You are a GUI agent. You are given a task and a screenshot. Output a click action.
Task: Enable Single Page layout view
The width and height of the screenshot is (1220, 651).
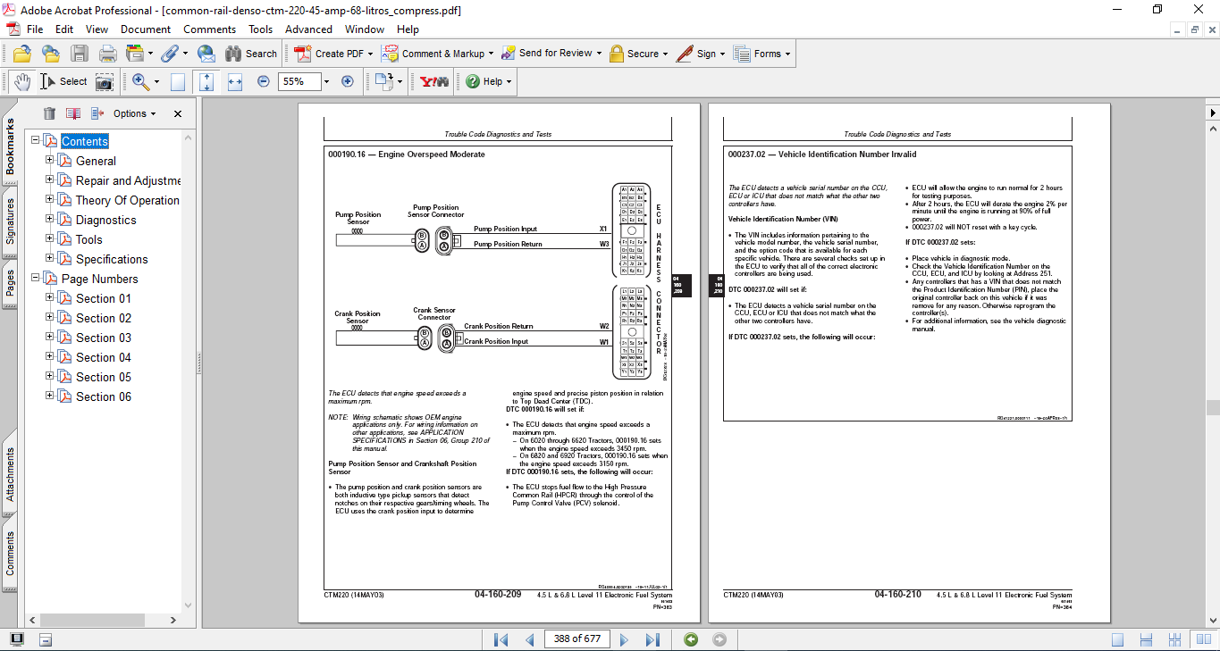1118,639
